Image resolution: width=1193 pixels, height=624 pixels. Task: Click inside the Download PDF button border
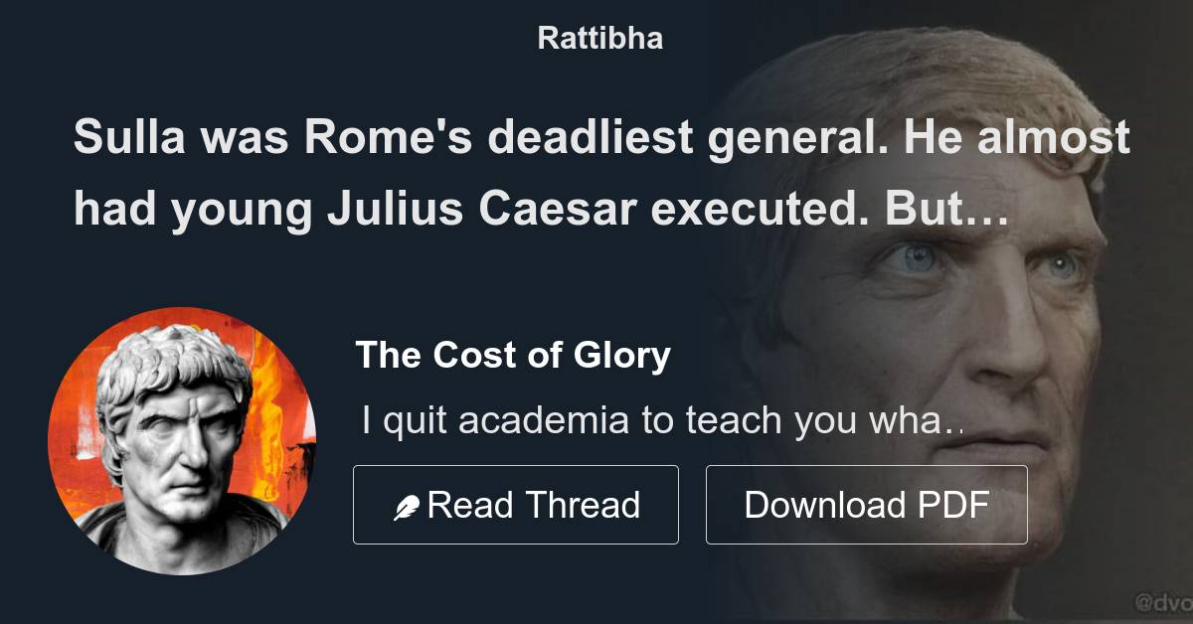[x=865, y=504]
